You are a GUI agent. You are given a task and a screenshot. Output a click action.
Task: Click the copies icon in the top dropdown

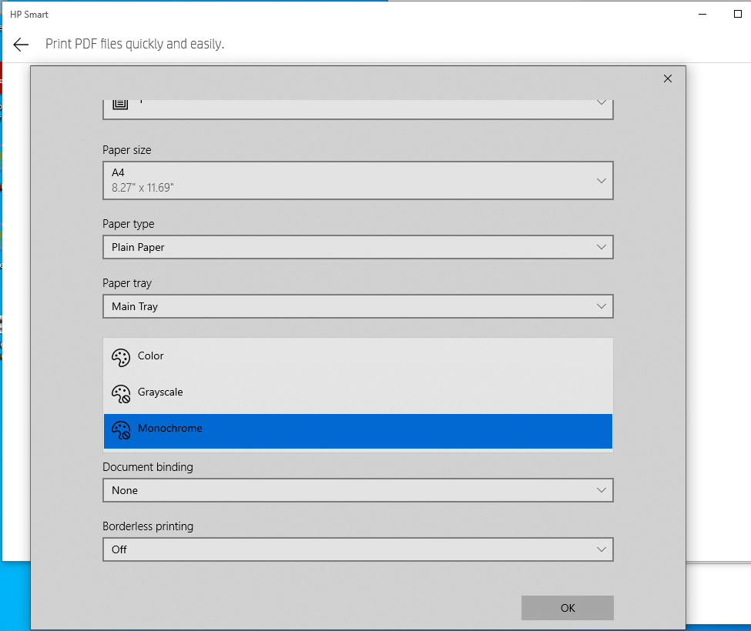(119, 101)
